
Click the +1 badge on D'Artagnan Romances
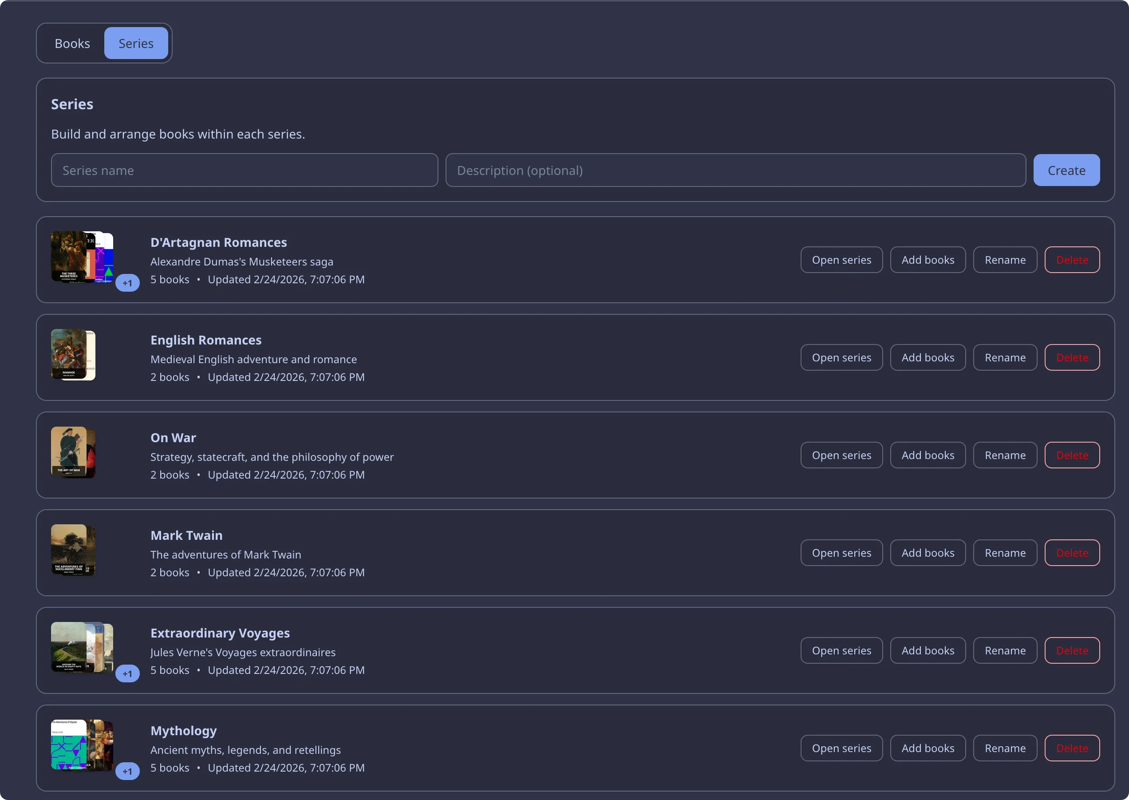click(127, 283)
